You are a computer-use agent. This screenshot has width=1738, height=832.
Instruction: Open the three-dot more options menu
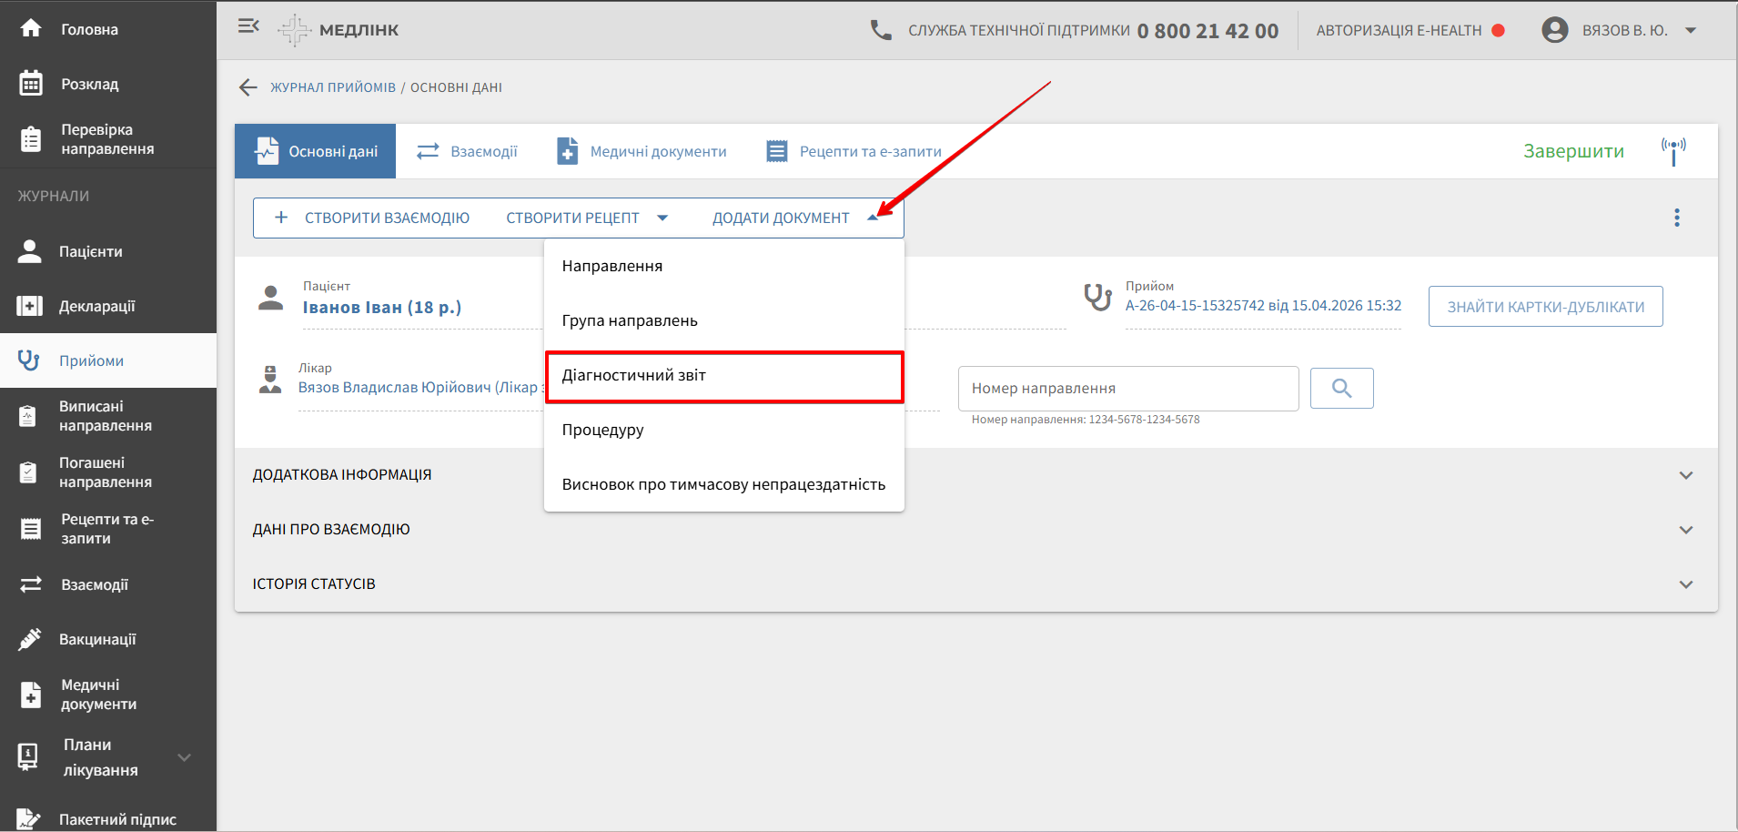point(1676,218)
